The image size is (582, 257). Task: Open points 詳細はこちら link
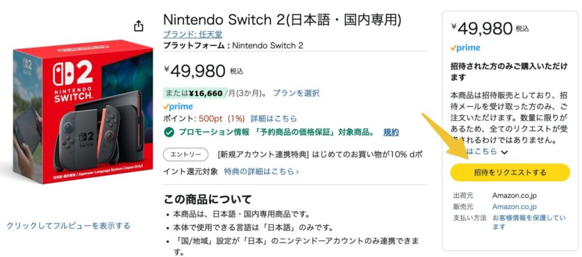pos(274,119)
